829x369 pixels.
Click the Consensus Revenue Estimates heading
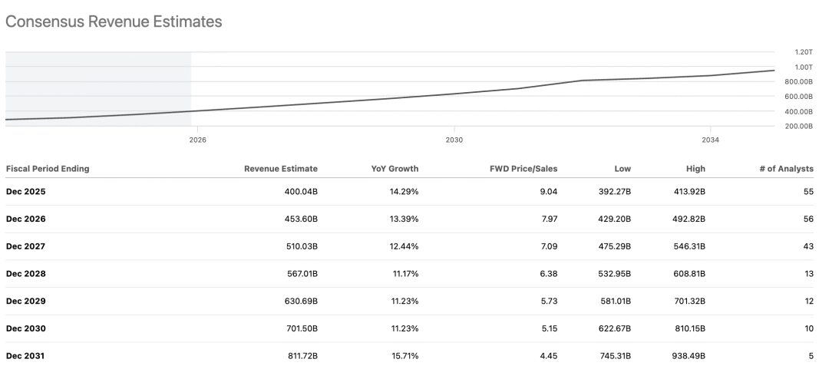tap(114, 22)
